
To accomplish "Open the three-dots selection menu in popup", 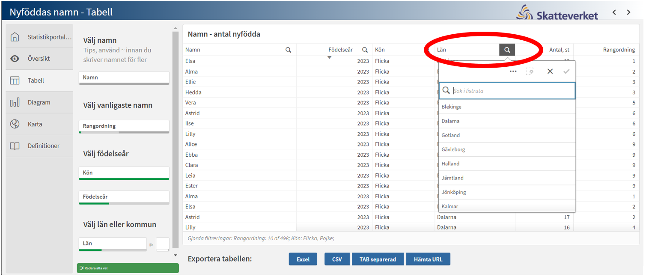I will (x=513, y=71).
